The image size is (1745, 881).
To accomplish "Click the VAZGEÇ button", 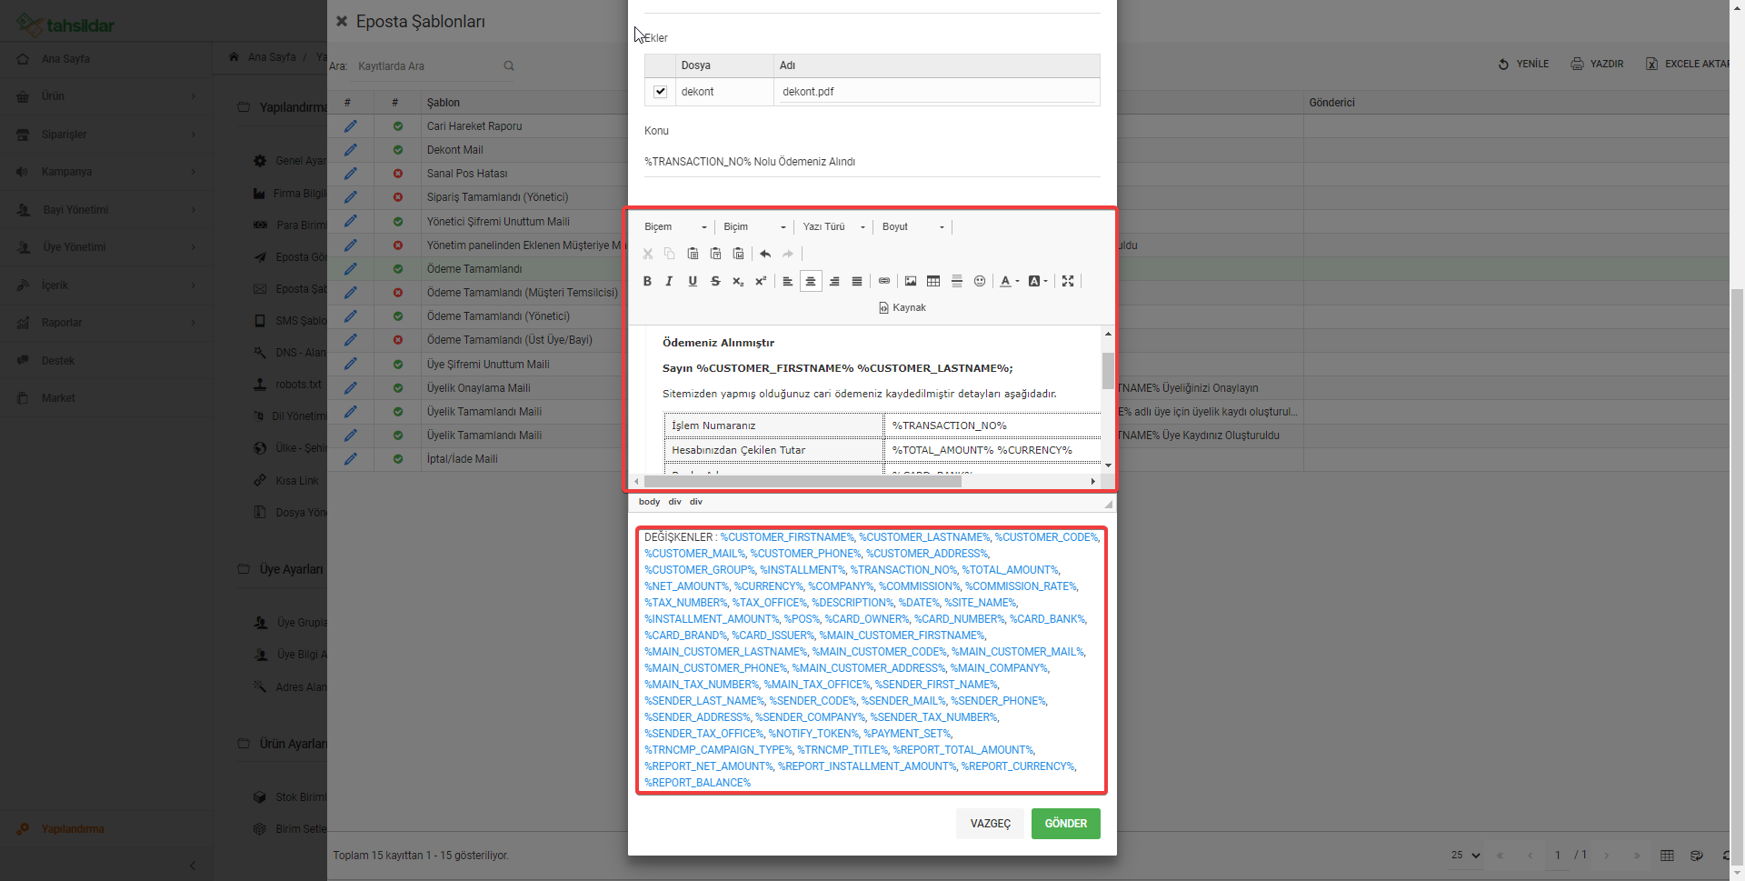I will pyautogui.click(x=990, y=824).
